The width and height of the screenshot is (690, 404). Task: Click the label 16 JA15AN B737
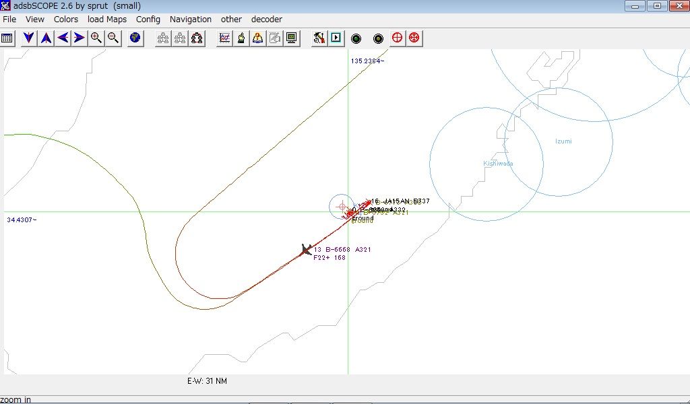400,200
